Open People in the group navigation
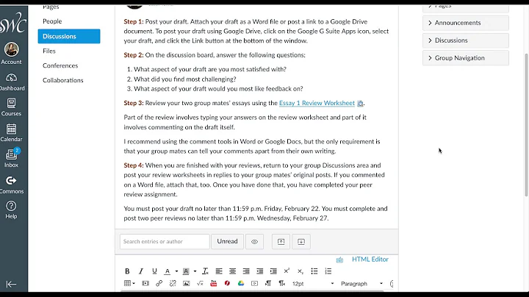Viewport: 529px width, 297px height. coord(52,21)
